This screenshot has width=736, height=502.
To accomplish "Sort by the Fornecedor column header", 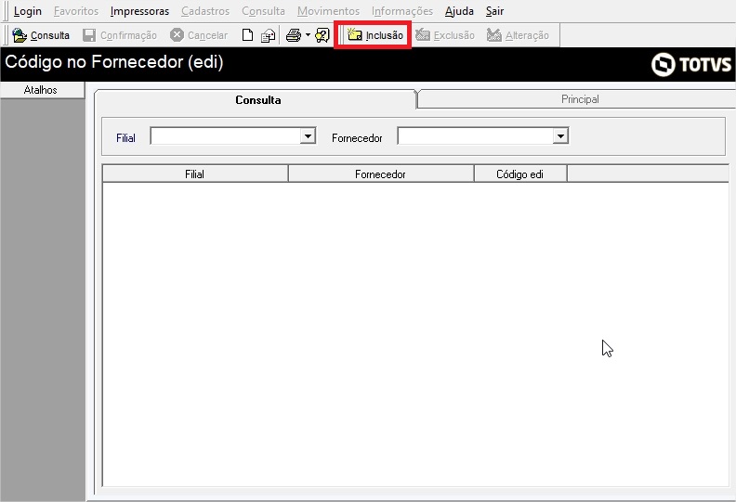I will point(381,174).
